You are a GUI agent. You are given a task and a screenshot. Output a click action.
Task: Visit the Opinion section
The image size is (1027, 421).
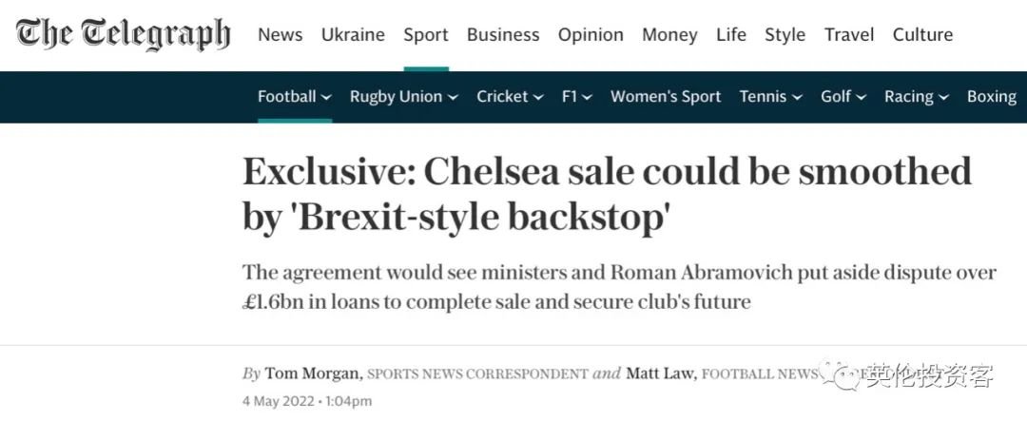591,35
